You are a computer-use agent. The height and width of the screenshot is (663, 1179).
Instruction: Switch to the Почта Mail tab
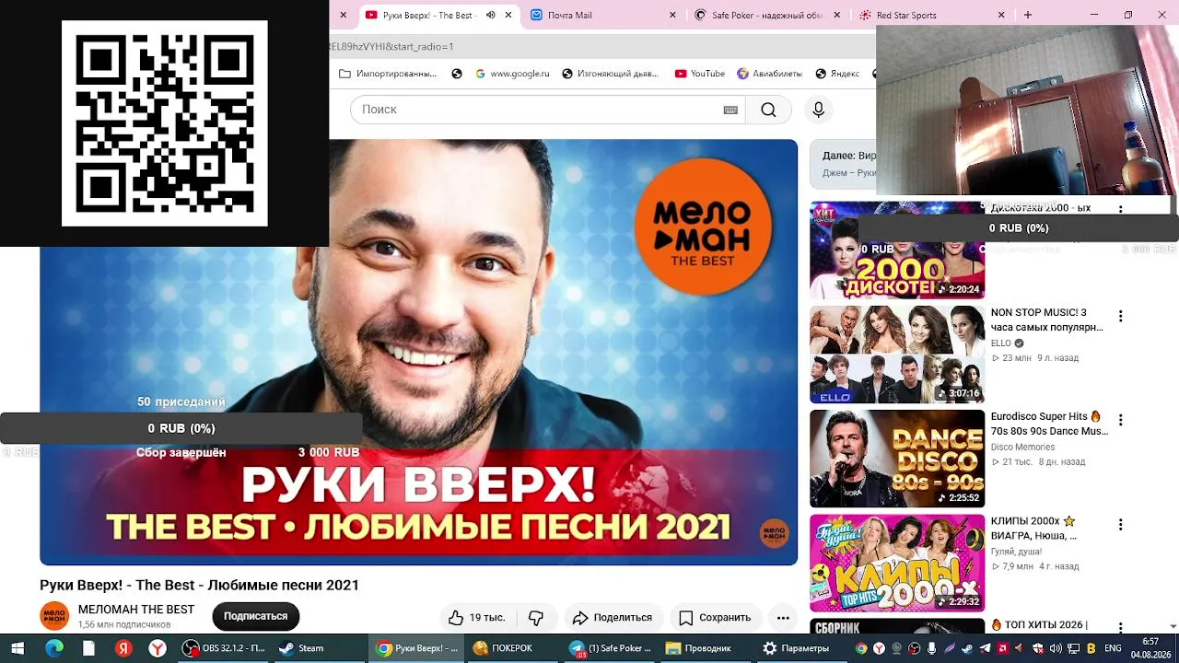tap(601, 15)
